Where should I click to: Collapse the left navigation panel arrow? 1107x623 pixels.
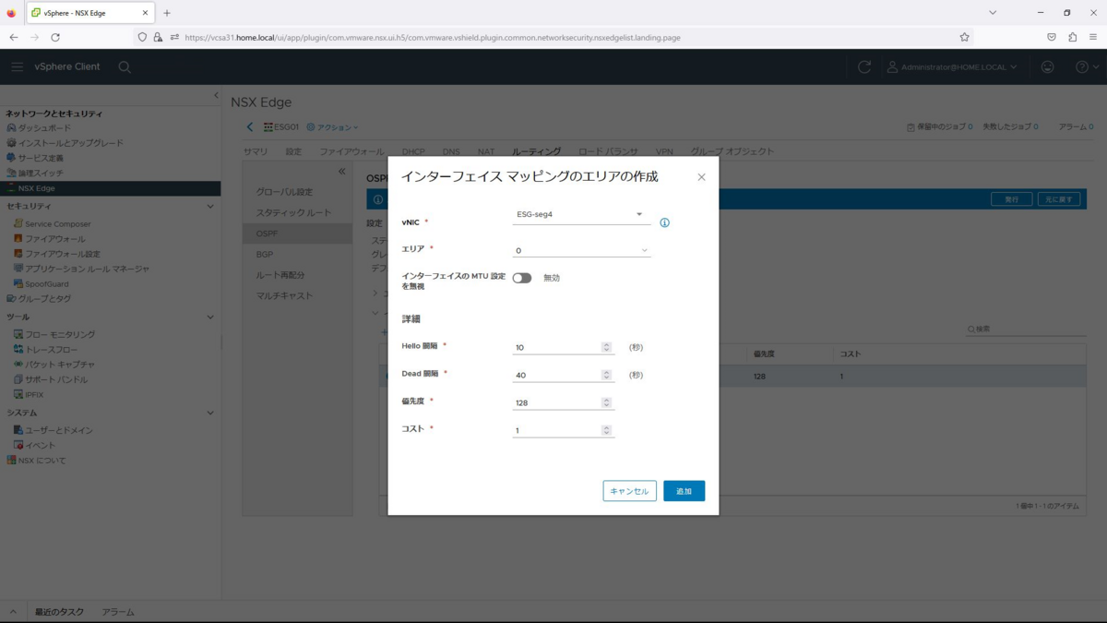(216, 95)
